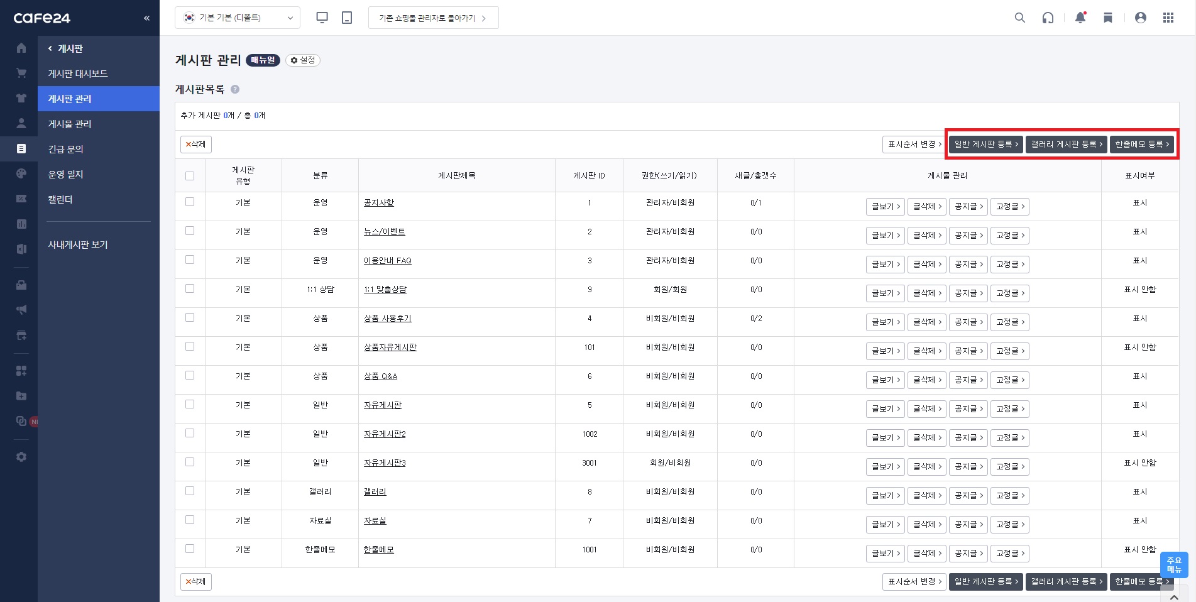Click the top 표시순서 변경 button
The width and height of the screenshot is (1196, 602).
point(914,144)
